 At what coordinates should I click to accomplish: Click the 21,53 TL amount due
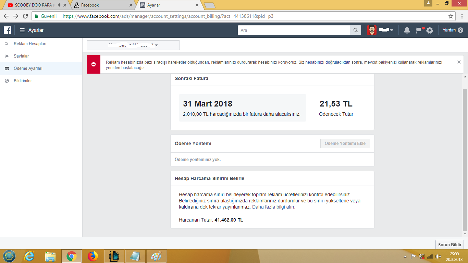tap(336, 104)
